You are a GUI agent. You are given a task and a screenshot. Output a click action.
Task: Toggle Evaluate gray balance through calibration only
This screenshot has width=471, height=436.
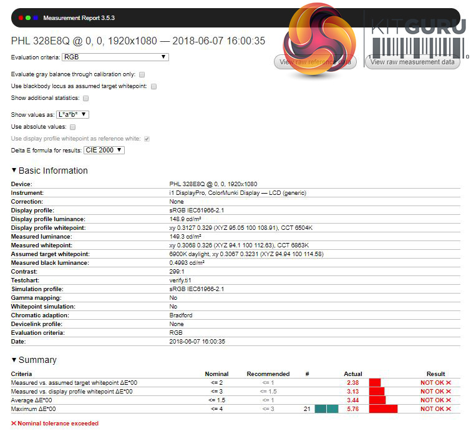click(142, 74)
